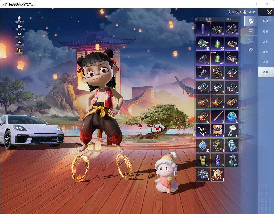Open 更换形象 (change avatar) icon

pyautogui.click(x=19, y=20)
